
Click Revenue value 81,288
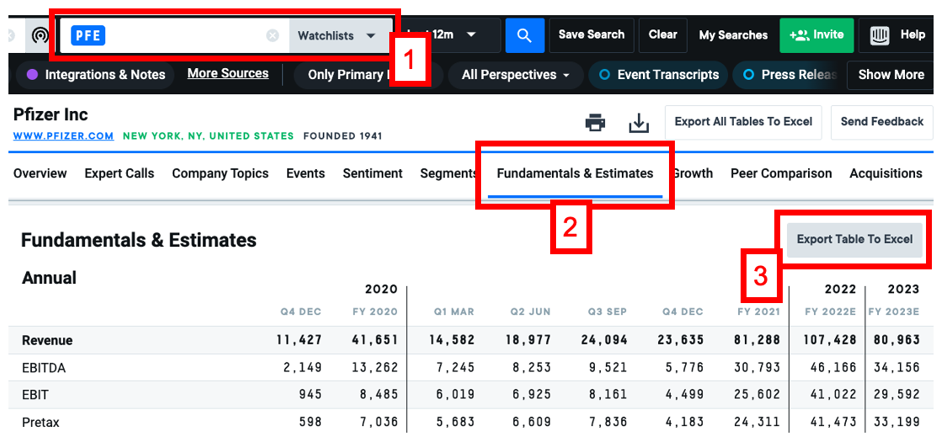coord(757,340)
